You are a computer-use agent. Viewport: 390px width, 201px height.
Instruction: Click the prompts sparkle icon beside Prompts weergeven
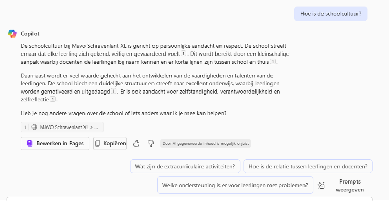[x=321, y=186]
